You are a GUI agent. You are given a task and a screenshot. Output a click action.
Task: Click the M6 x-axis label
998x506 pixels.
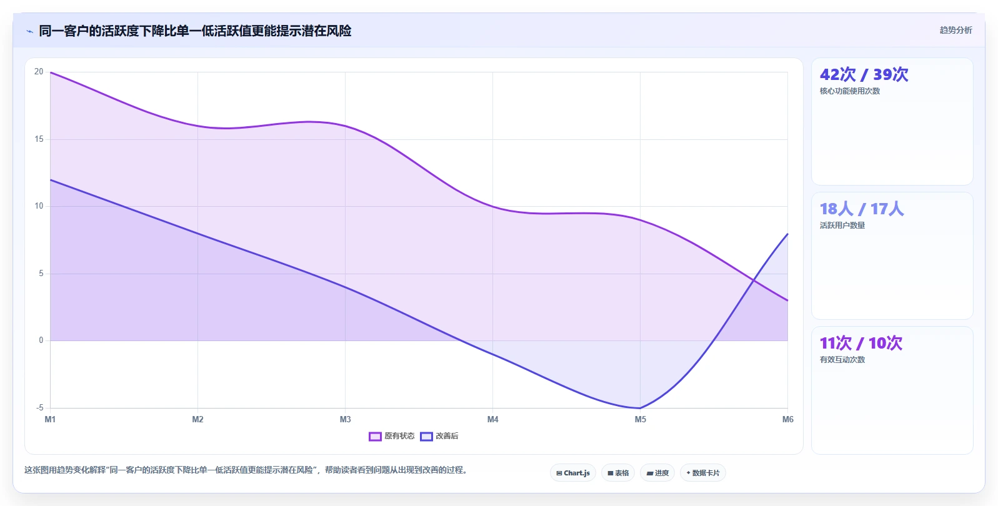787,419
